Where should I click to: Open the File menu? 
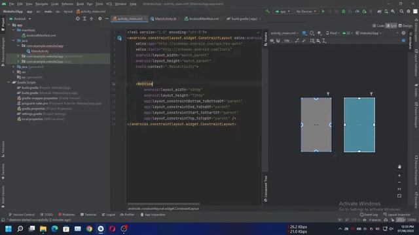click(11, 4)
